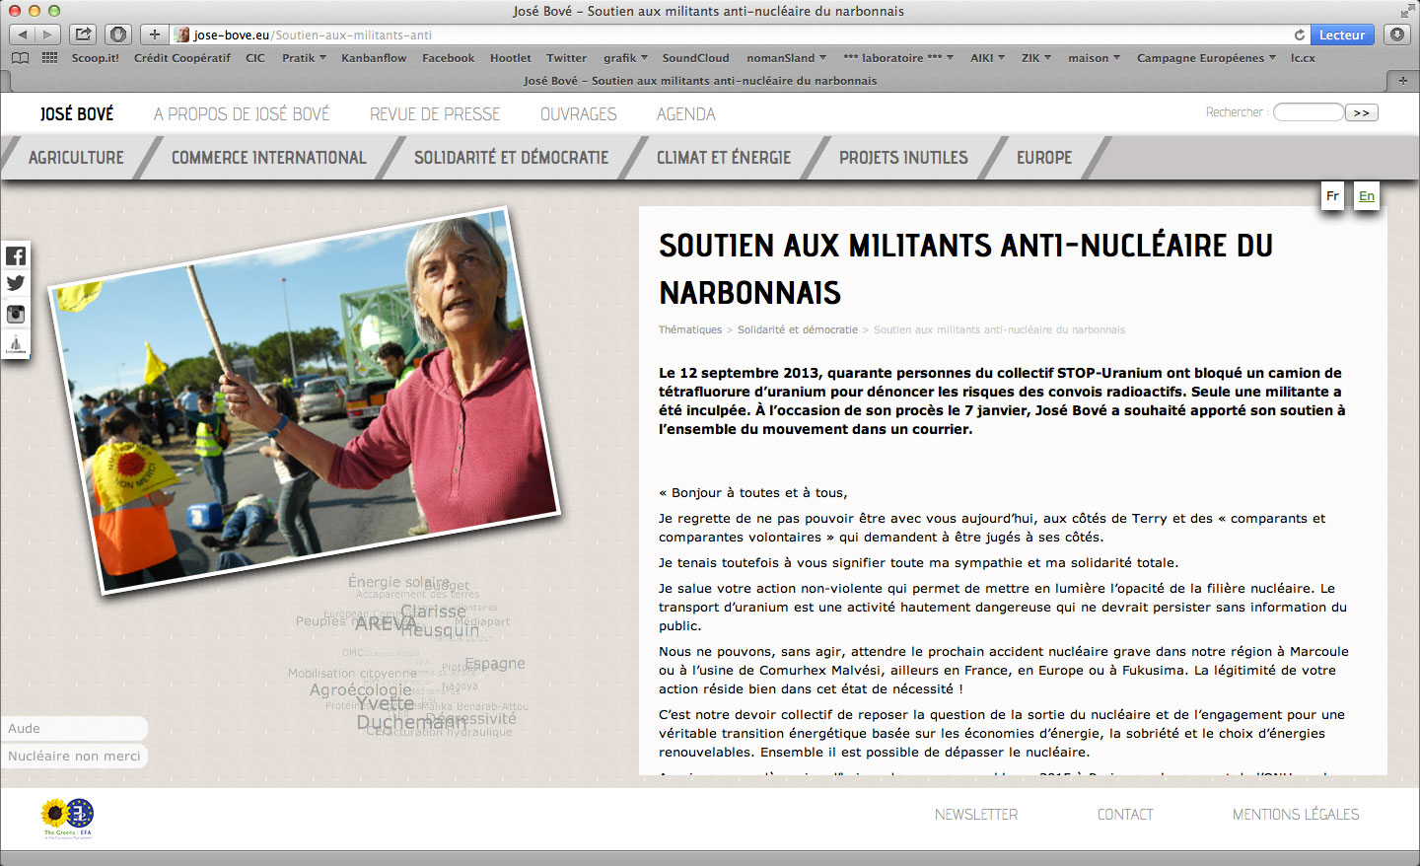Select SOLIDARITÉ ET DÉMOCRATIE tab
1420x866 pixels.
pyautogui.click(x=511, y=158)
